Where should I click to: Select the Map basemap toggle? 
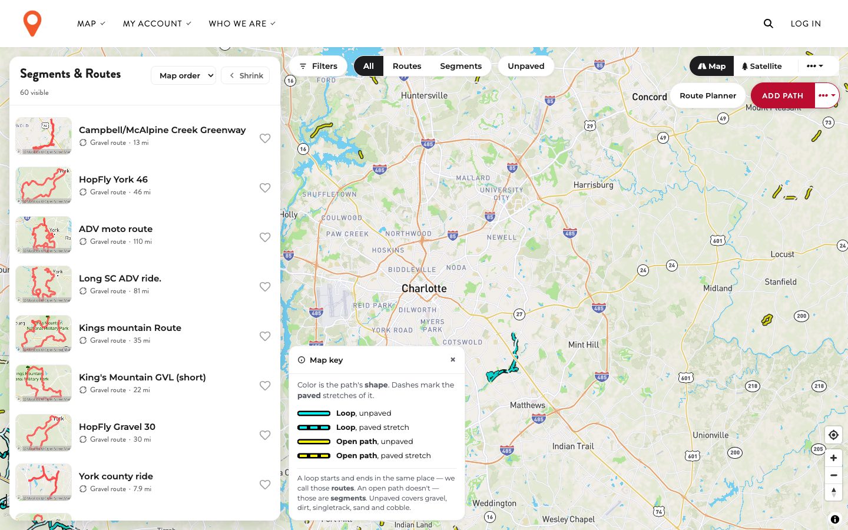coord(712,66)
